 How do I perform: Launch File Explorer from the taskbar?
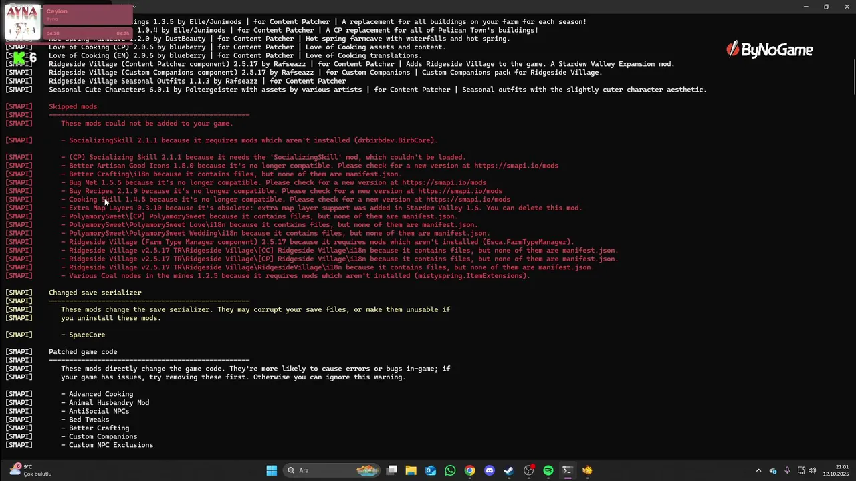coord(411,470)
